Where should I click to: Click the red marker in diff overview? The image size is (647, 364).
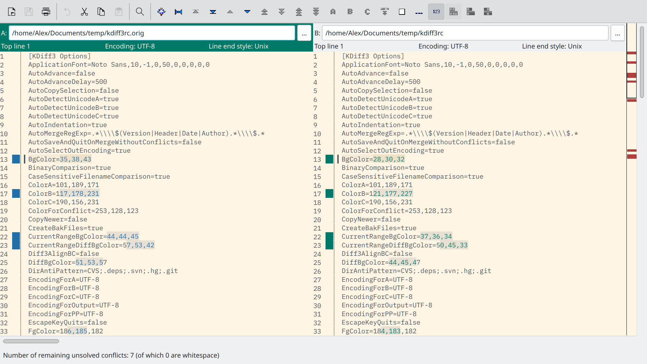pos(631,76)
